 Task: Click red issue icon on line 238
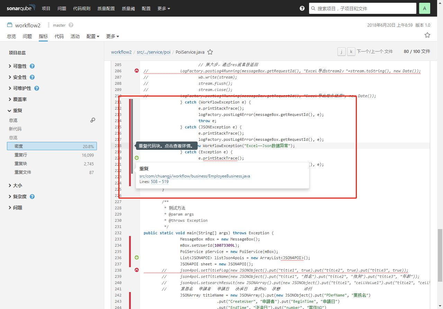pyautogui.click(x=136, y=270)
